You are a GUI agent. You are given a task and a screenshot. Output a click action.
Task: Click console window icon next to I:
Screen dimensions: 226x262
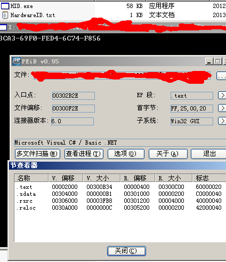click(3, 27)
